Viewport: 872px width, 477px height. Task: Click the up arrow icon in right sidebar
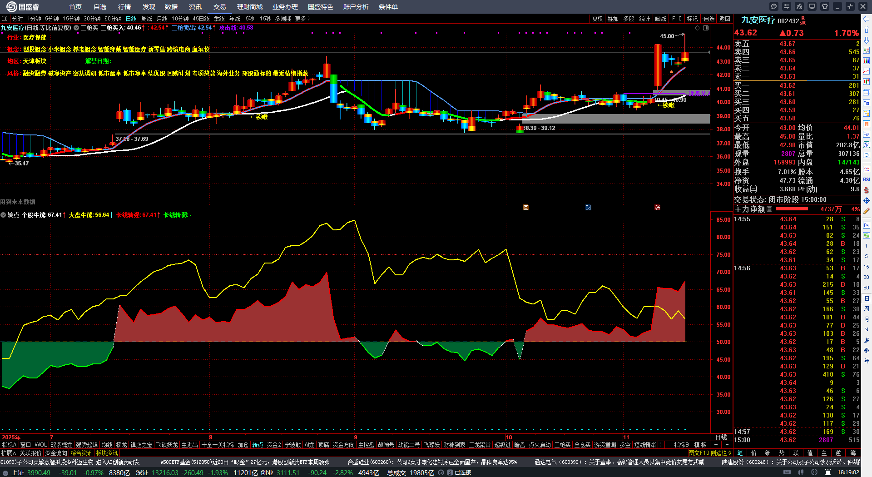[867, 30]
